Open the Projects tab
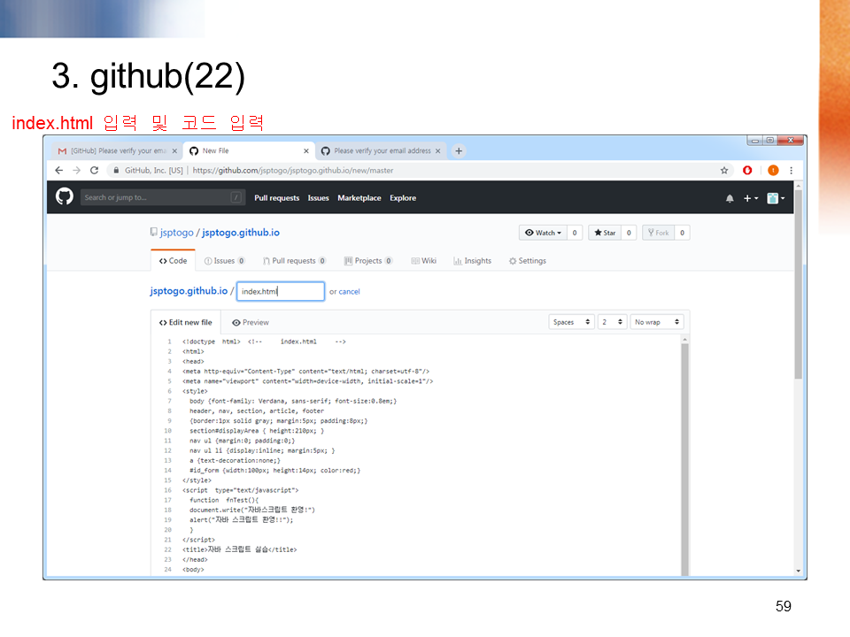 [x=368, y=261]
